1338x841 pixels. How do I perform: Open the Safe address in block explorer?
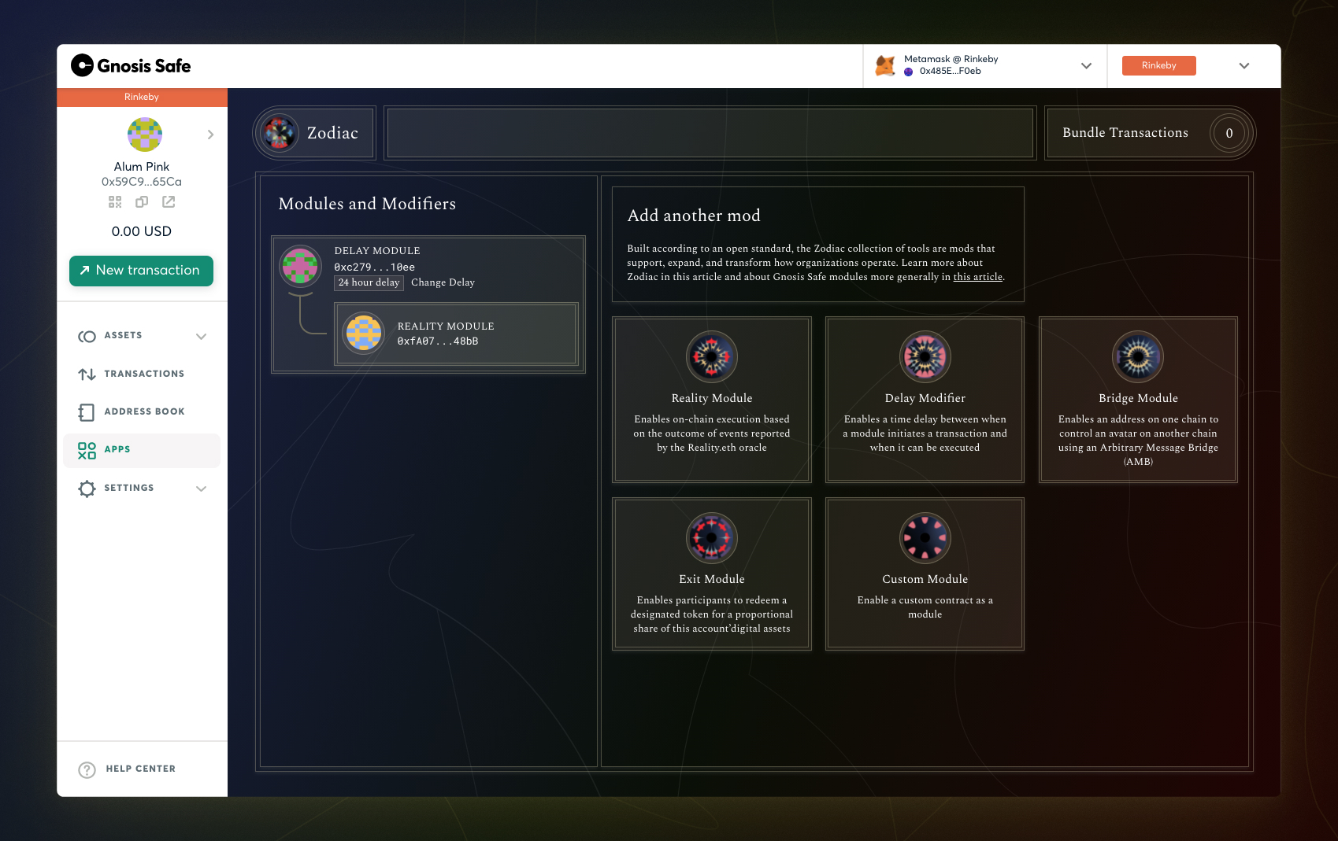tap(168, 201)
